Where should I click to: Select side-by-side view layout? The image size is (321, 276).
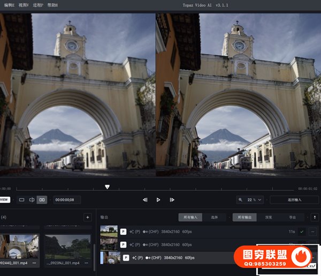(42, 200)
